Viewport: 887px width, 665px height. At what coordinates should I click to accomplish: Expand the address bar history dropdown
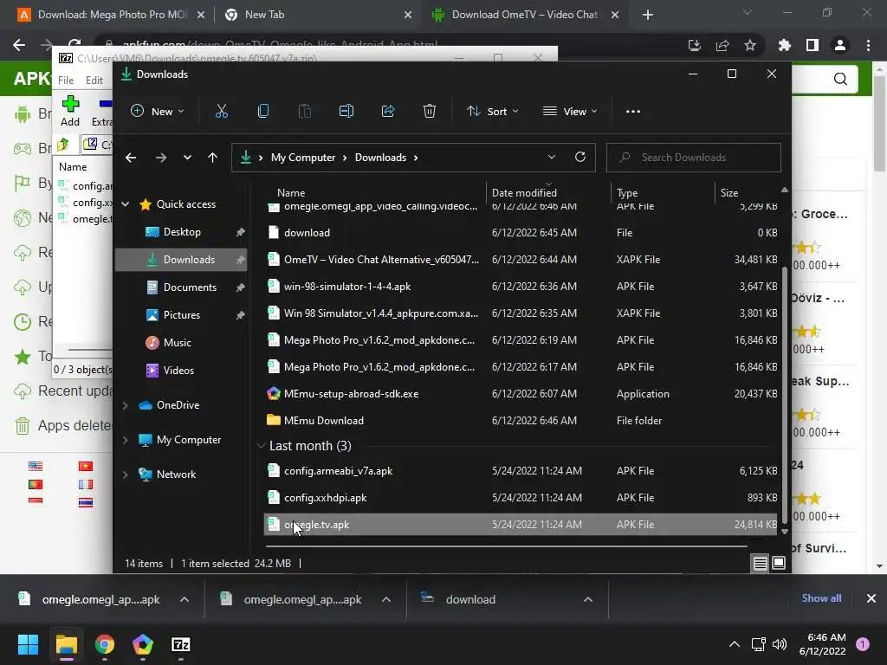coord(552,158)
